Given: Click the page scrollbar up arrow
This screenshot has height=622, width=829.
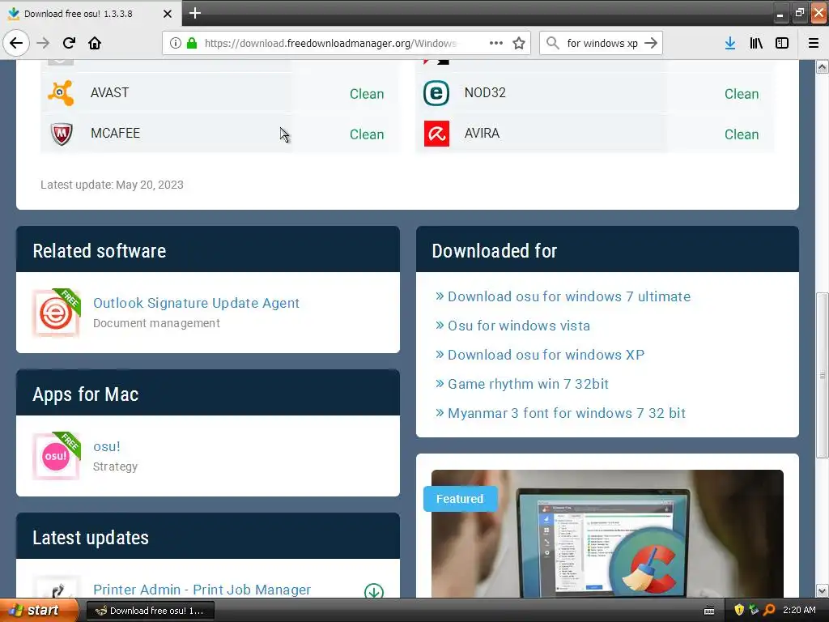Looking at the screenshot, I should click(x=823, y=66).
